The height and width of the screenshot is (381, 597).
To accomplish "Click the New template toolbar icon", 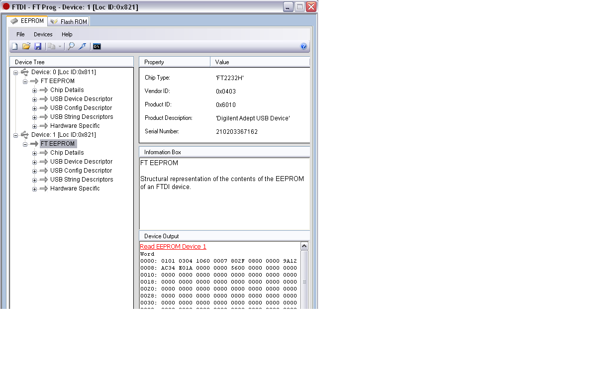I will coord(15,46).
